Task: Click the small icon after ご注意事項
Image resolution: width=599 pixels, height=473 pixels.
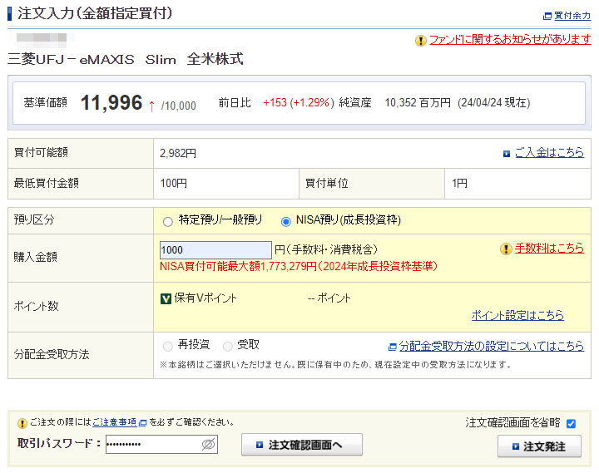Action: tap(142, 423)
